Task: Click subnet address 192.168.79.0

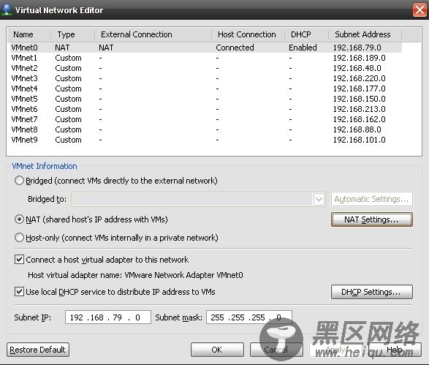Action: click(x=357, y=48)
